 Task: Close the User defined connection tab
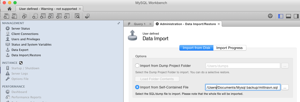80,9
